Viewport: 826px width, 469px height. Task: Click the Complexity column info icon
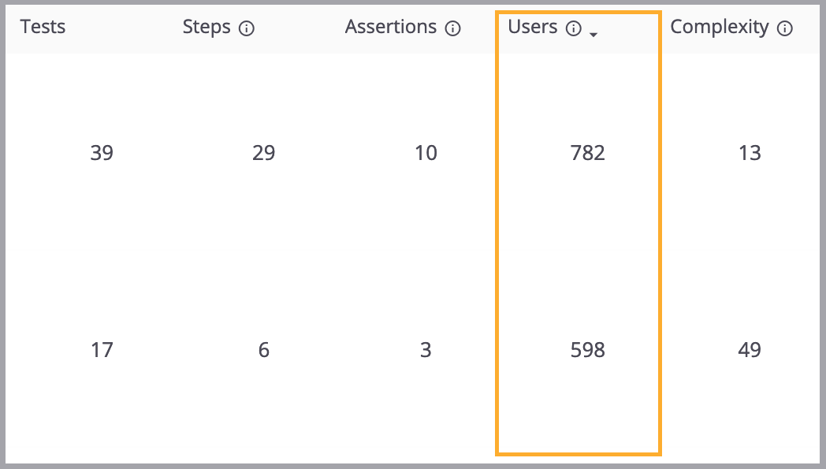(x=784, y=27)
